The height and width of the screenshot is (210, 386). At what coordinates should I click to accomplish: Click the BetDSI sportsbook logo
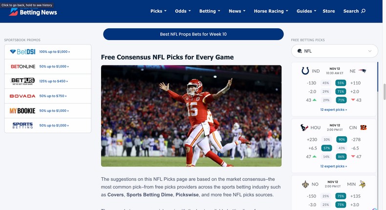(x=22, y=52)
